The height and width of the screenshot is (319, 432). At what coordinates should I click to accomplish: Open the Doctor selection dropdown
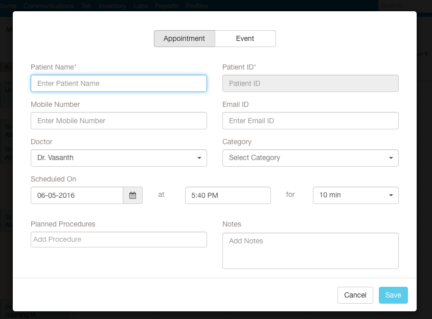click(x=119, y=158)
